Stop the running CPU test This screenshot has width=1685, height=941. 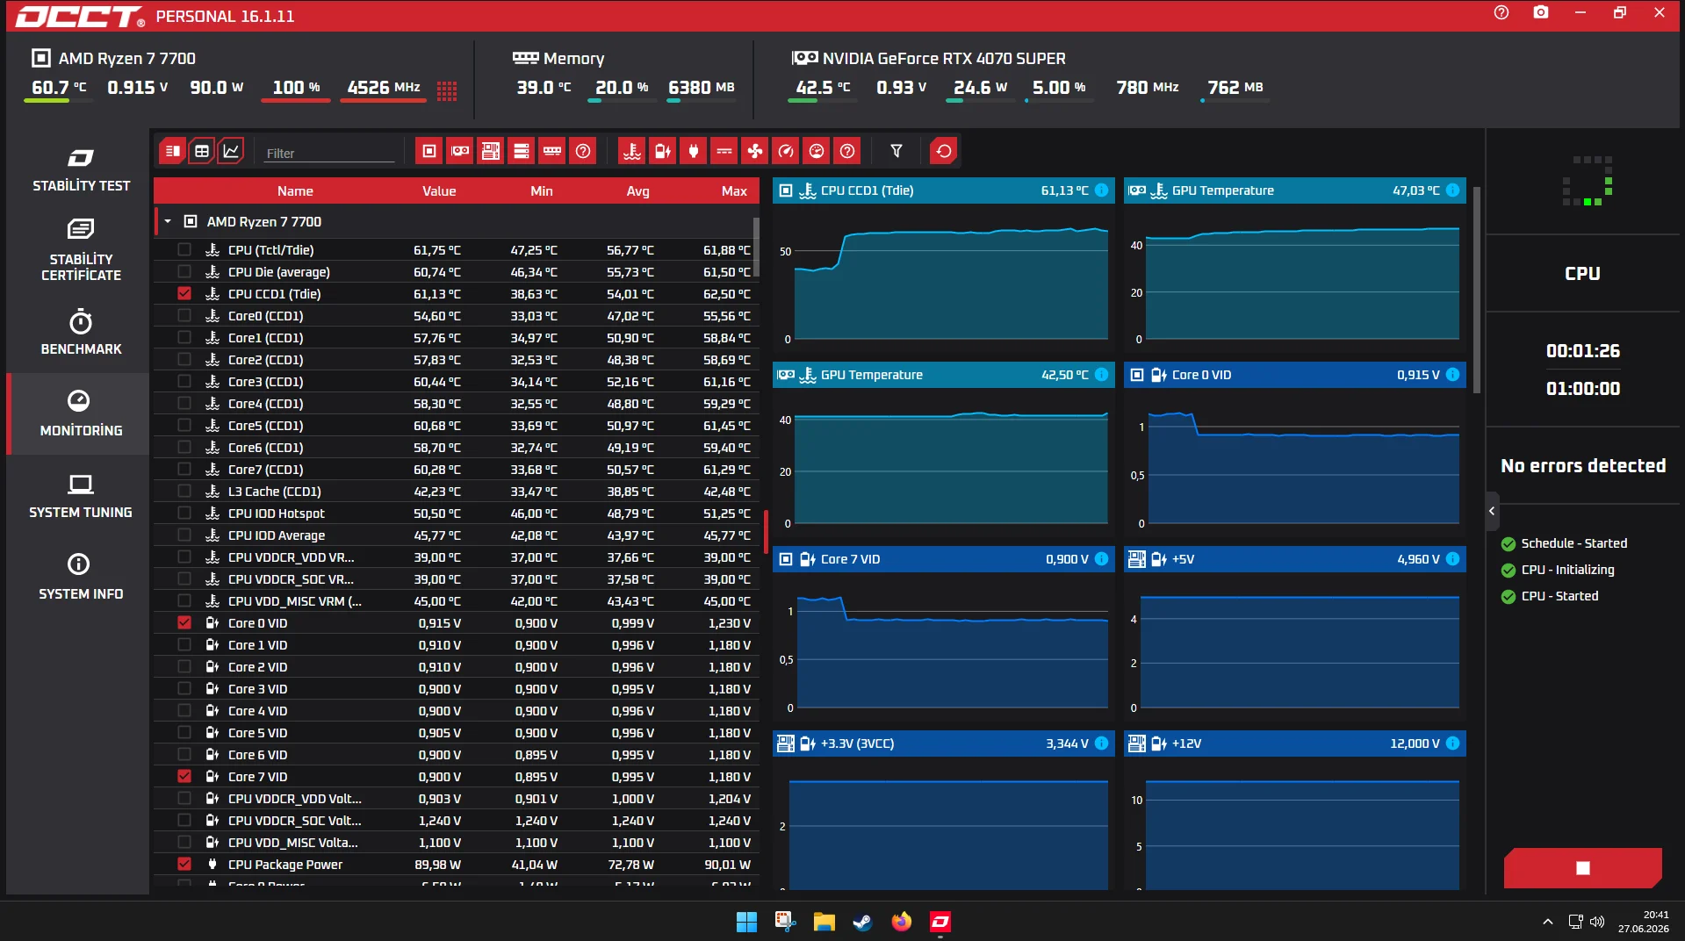[1583, 868]
